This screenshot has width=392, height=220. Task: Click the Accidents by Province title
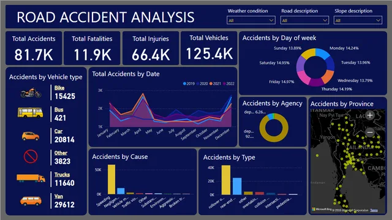(x=342, y=104)
